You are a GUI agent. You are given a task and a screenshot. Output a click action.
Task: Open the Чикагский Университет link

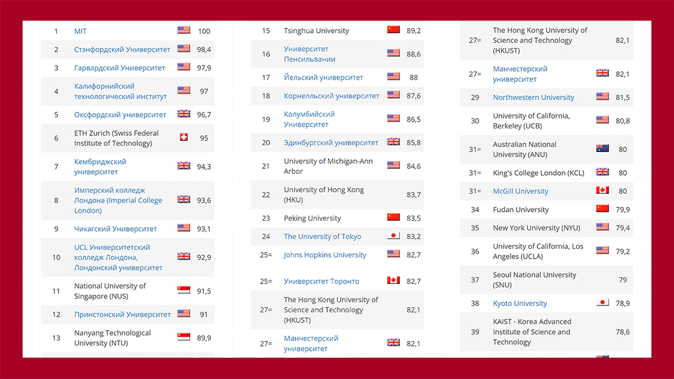pyautogui.click(x=115, y=229)
